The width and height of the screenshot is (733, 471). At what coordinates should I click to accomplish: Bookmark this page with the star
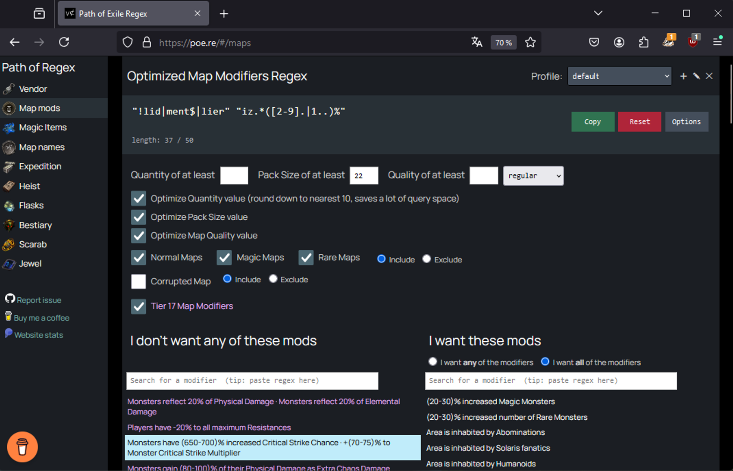coord(530,42)
